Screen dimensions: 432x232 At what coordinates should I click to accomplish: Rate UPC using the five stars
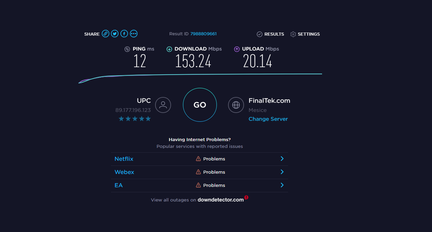135,119
